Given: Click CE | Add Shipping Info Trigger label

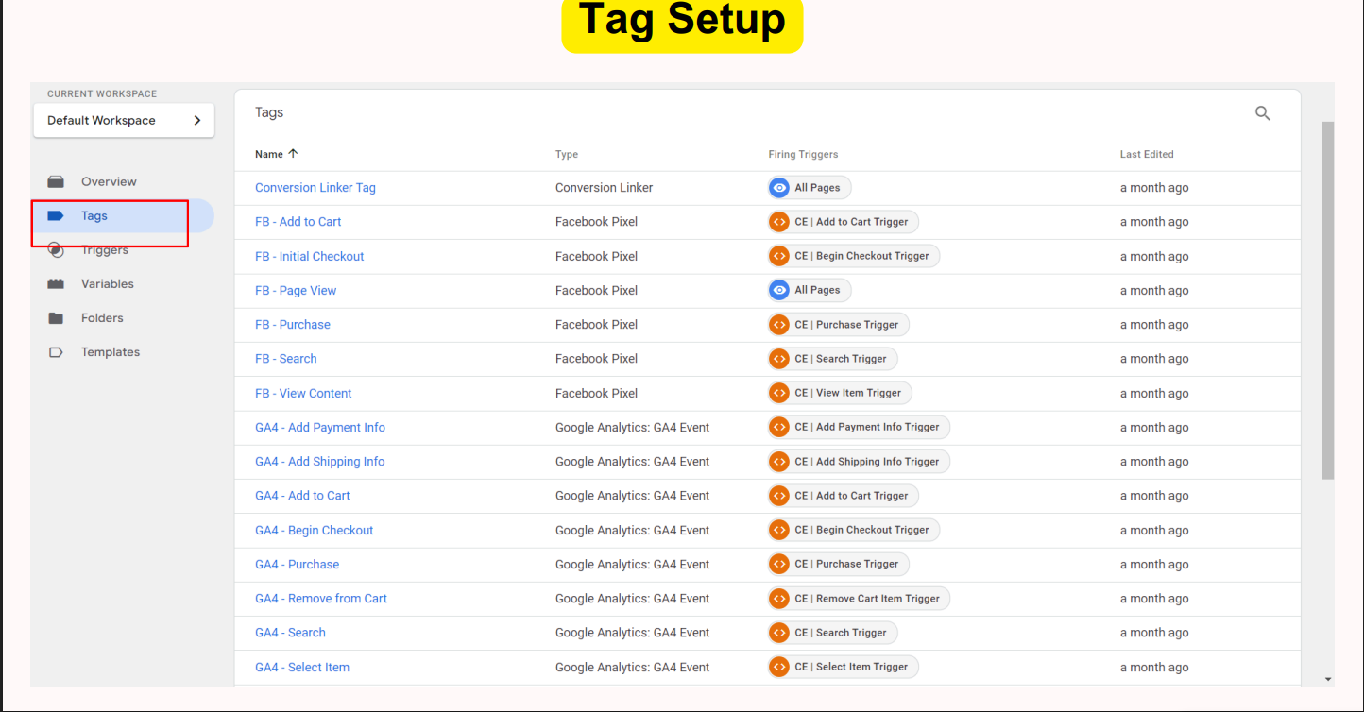Looking at the screenshot, I should tap(867, 462).
